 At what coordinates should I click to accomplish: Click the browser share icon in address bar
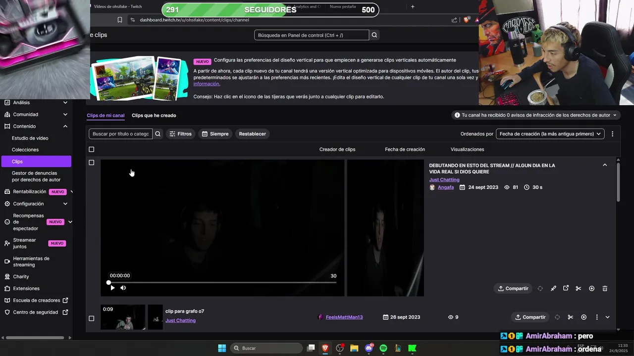[x=454, y=20]
